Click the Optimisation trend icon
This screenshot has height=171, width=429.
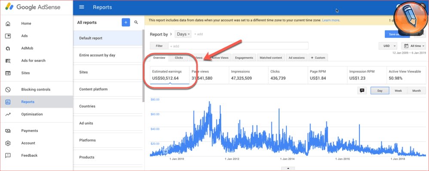tap(8, 114)
